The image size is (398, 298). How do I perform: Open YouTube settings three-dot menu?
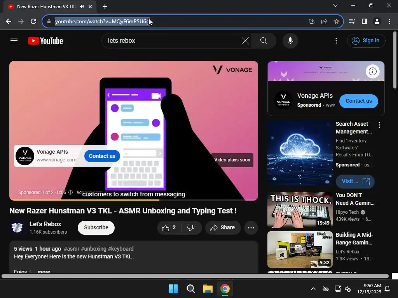pos(336,40)
